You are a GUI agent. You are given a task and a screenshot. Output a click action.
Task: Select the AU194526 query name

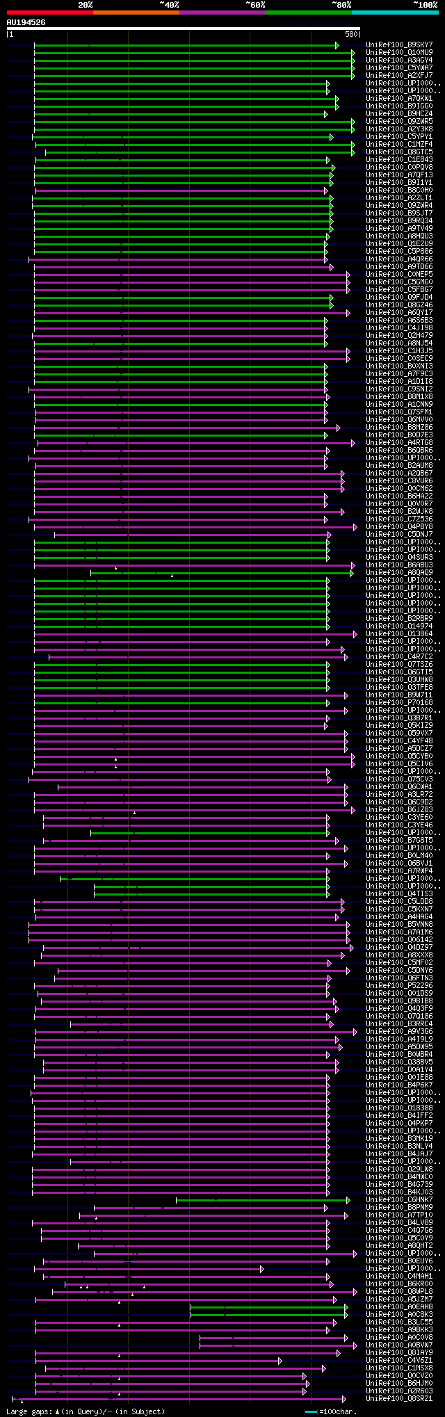coord(26,22)
